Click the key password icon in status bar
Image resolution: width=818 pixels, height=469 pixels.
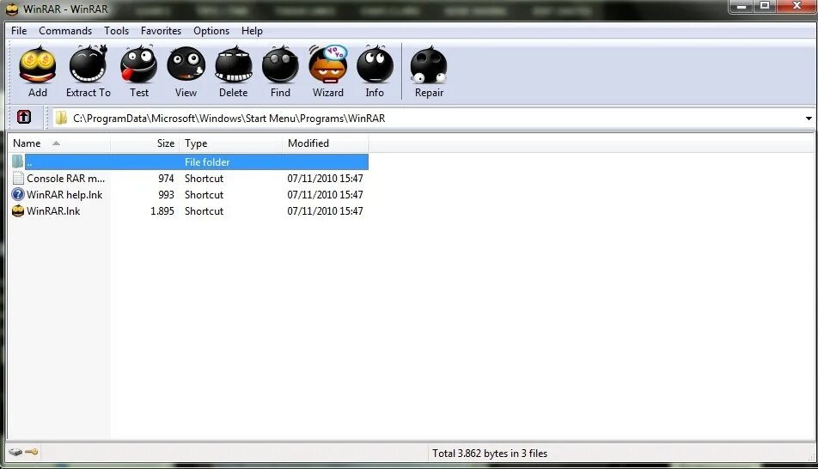tap(31, 452)
